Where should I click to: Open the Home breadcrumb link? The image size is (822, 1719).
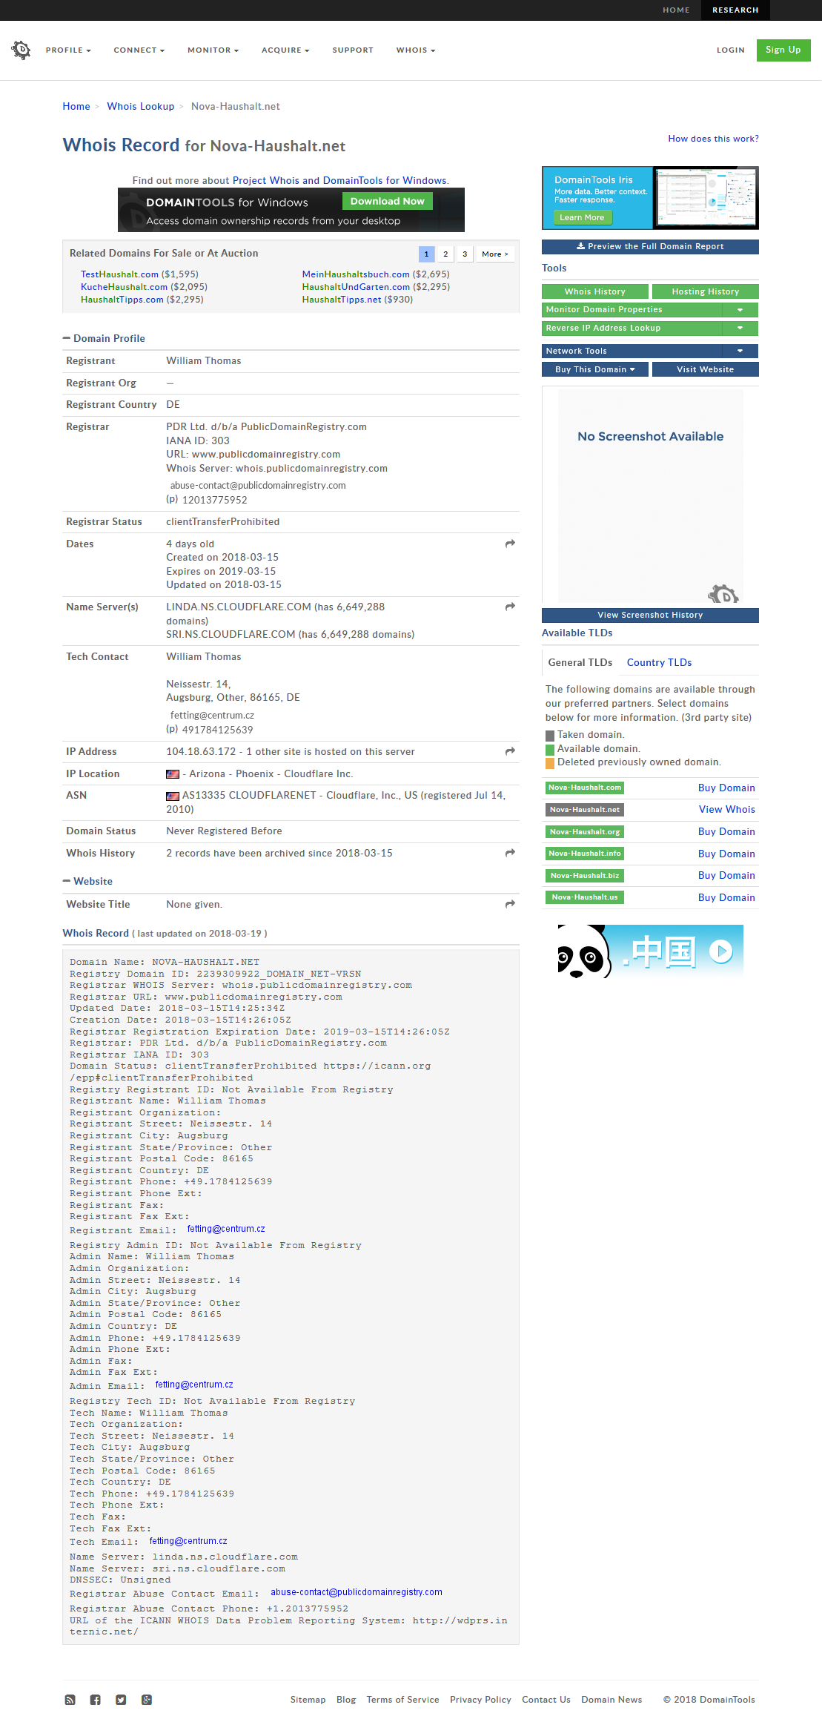pyautogui.click(x=76, y=106)
